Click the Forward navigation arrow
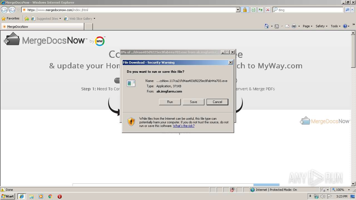 [x=12, y=10]
